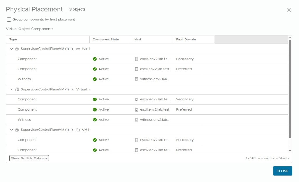Viewport: 299px width, 182px height.
Task: Click the host icon beside esxi3.env2.lab.test
Action: 136,100
